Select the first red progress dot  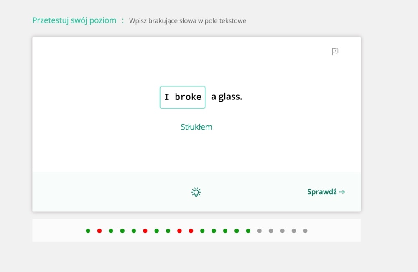click(x=99, y=231)
